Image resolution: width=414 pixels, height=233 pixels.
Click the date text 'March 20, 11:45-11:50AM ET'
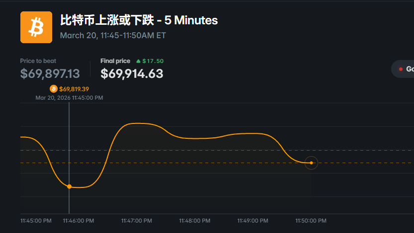click(x=113, y=35)
